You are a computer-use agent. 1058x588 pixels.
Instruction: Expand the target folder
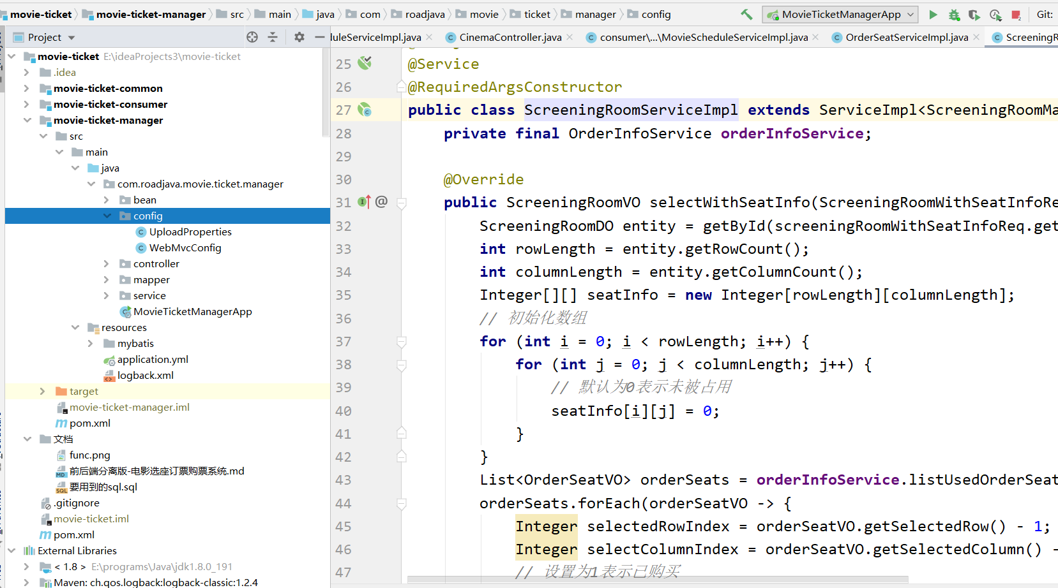43,391
